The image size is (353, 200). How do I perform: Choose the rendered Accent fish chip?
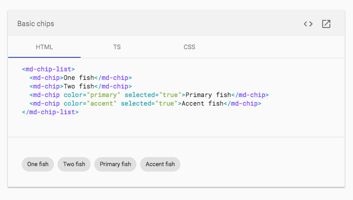[x=160, y=164]
